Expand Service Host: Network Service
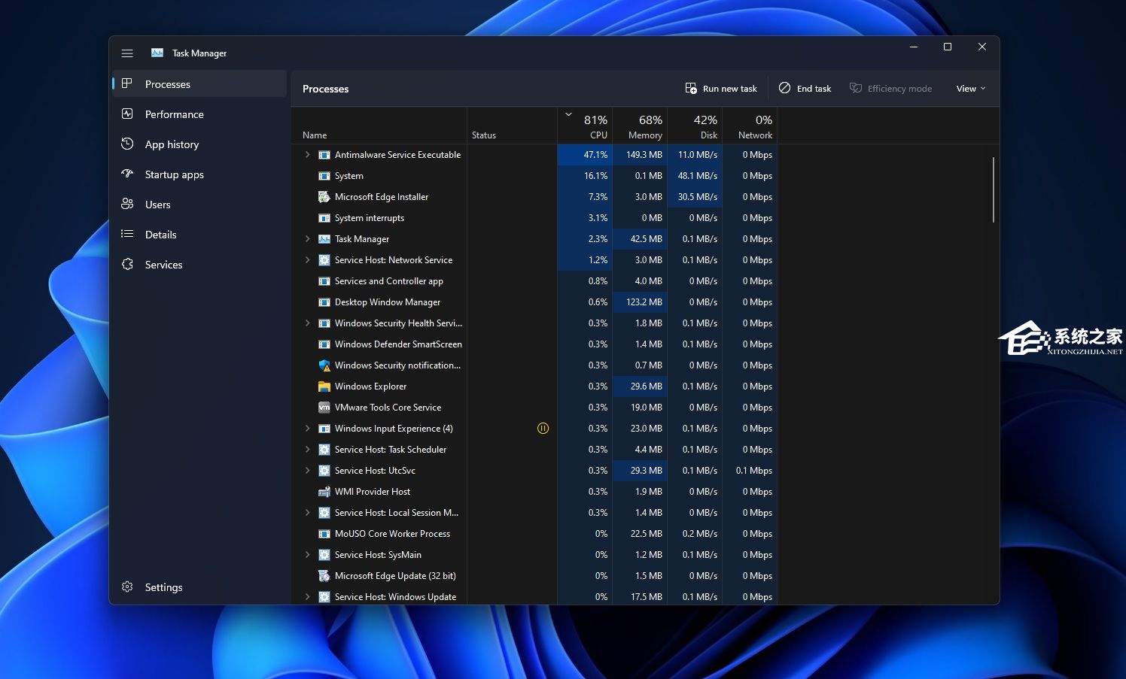The width and height of the screenshot is (1126, 679). point(307,260)
